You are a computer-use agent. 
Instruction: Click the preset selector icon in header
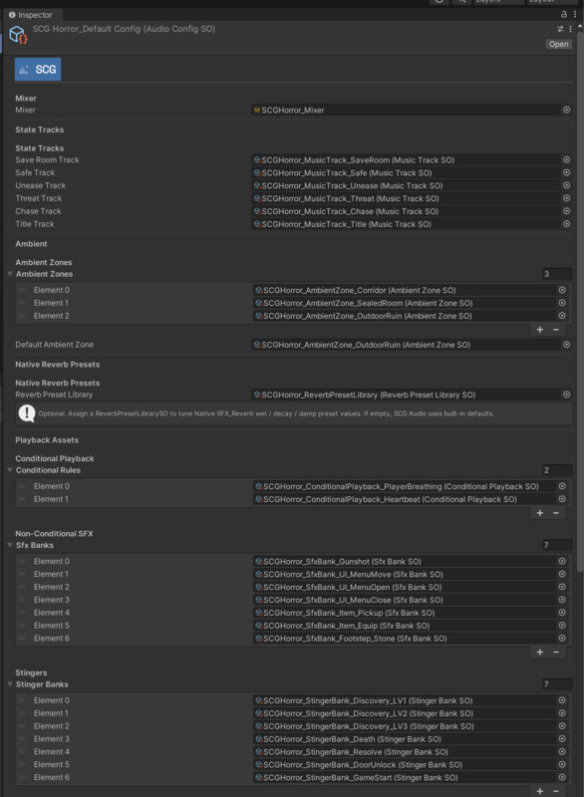click(x=560, y=29)
